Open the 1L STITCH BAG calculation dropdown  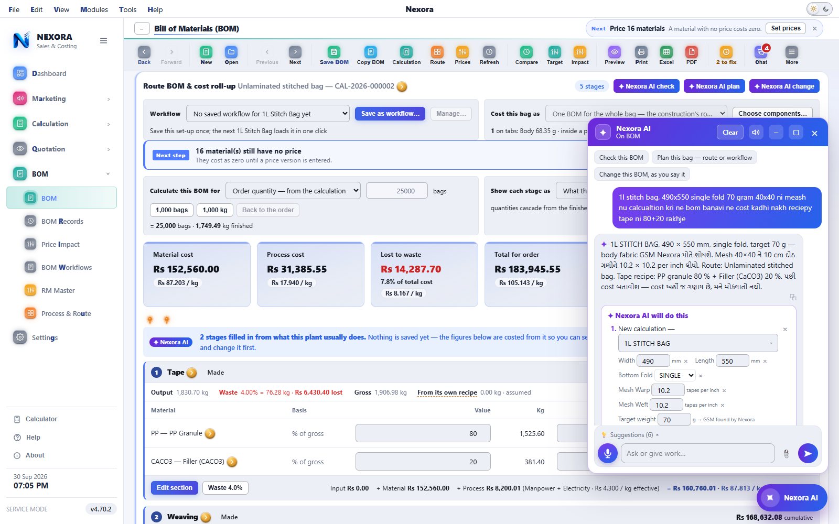pyautogui.click(x=698, y=343)
